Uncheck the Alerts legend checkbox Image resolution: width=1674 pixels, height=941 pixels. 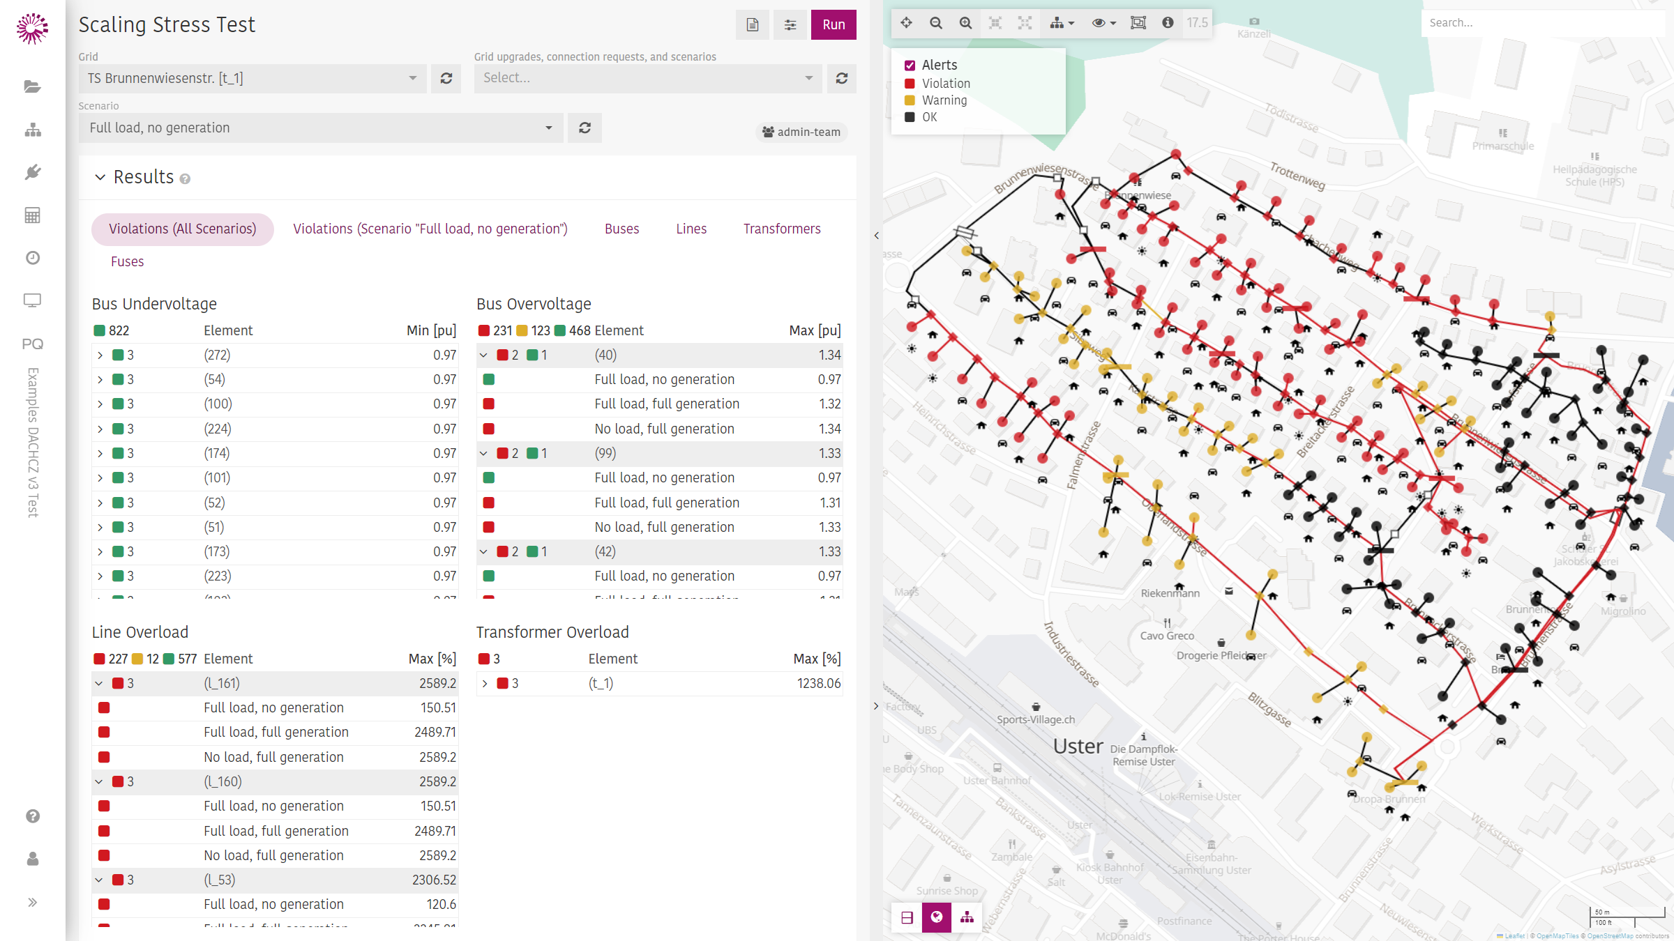click(910, 66)
